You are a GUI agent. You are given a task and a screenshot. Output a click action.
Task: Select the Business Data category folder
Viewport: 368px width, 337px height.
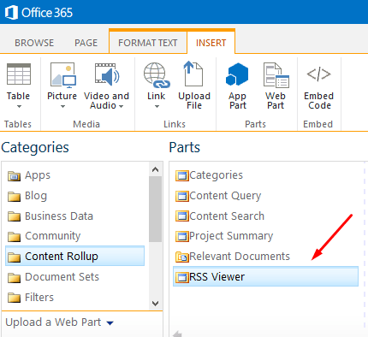tap(50, 216)
